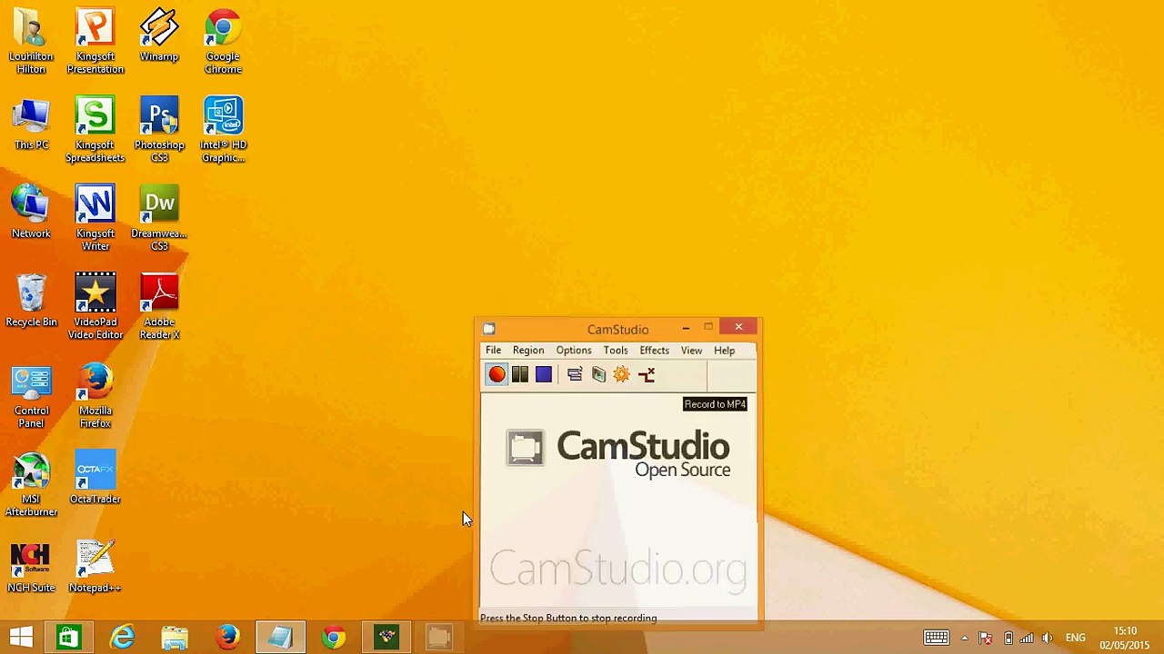This screenshot has width=1164, height=654.
Task: Click the CamStudio Open Source logo
Action: pos(618,453)
